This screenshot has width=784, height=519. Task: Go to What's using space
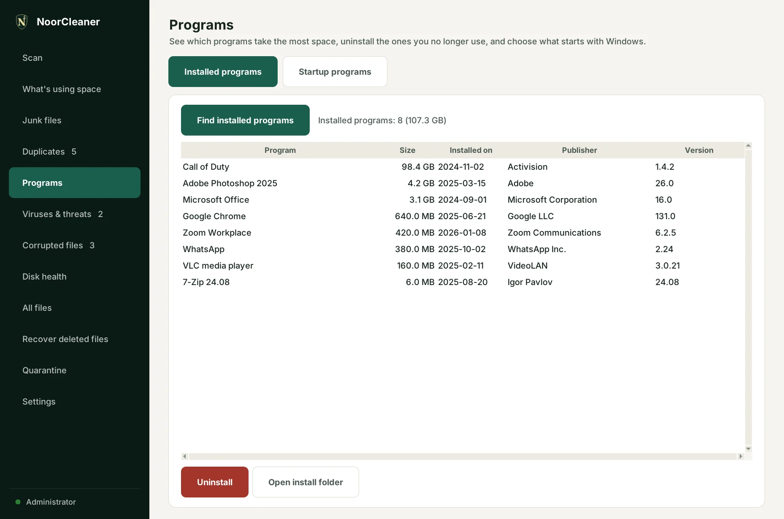tap(75, 89)
